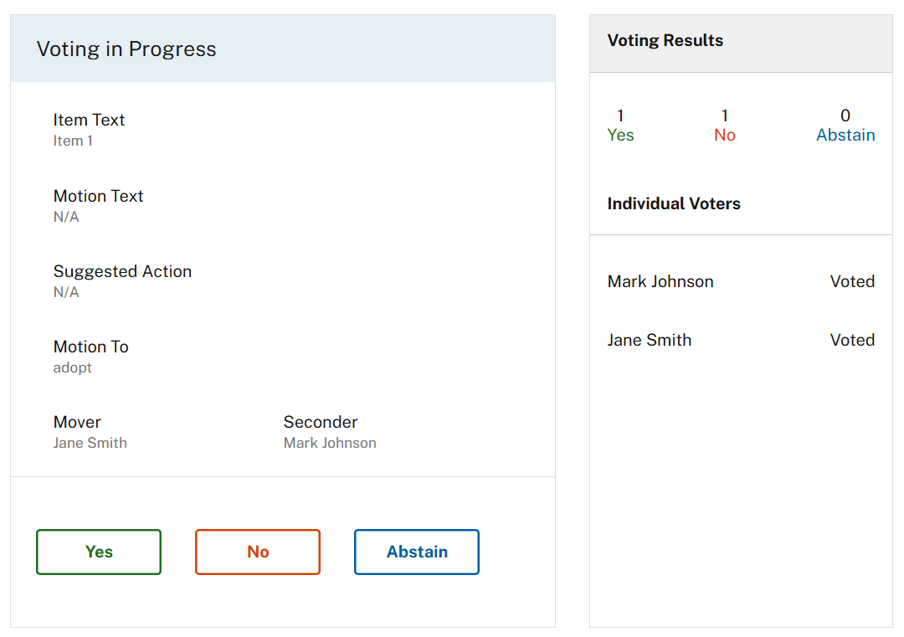Click the Motion Text field
904x637 pixels.
(x=98, y=196)
